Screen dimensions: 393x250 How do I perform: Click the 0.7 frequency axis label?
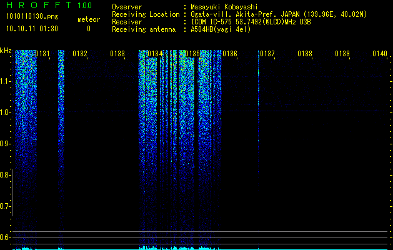coord(5,206)
